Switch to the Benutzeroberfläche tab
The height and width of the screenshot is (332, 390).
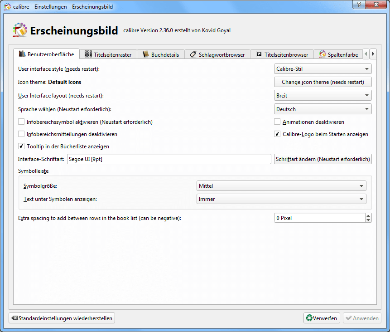click(47, 54)
